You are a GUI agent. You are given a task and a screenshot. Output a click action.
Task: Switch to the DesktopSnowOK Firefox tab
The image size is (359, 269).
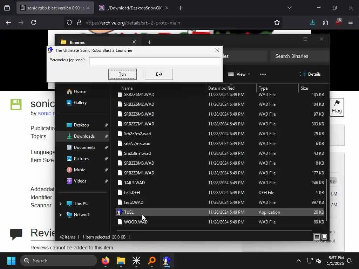(x=134, y=8)
